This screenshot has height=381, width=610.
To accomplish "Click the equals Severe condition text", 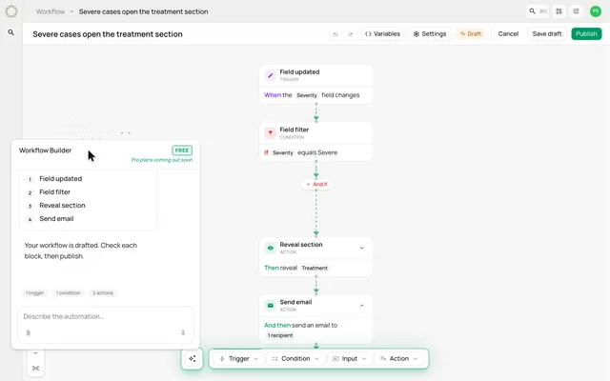I will 317,152.
